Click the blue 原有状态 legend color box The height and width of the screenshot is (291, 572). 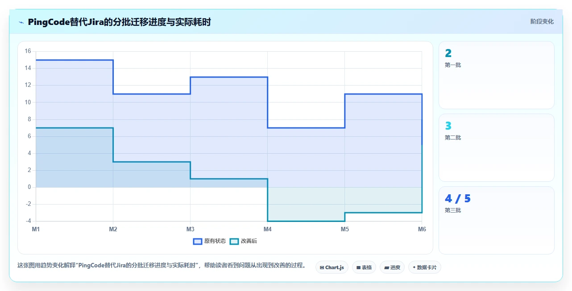[198, 241]
